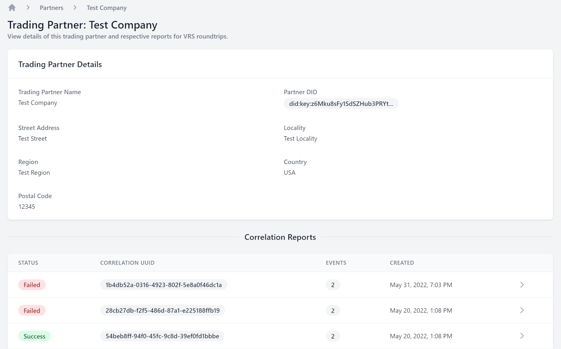Select Test Company in the breadcrumb
Screen dimensions: 561x349
point(106,8)
